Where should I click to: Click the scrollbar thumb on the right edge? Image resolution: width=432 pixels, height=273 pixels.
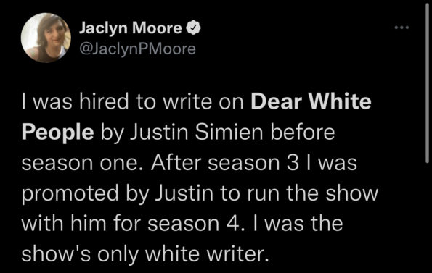tap(427, 83)
